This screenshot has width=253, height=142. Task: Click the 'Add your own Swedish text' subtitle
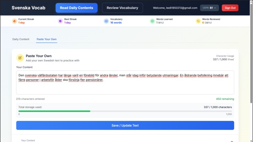tap(53, 60)
